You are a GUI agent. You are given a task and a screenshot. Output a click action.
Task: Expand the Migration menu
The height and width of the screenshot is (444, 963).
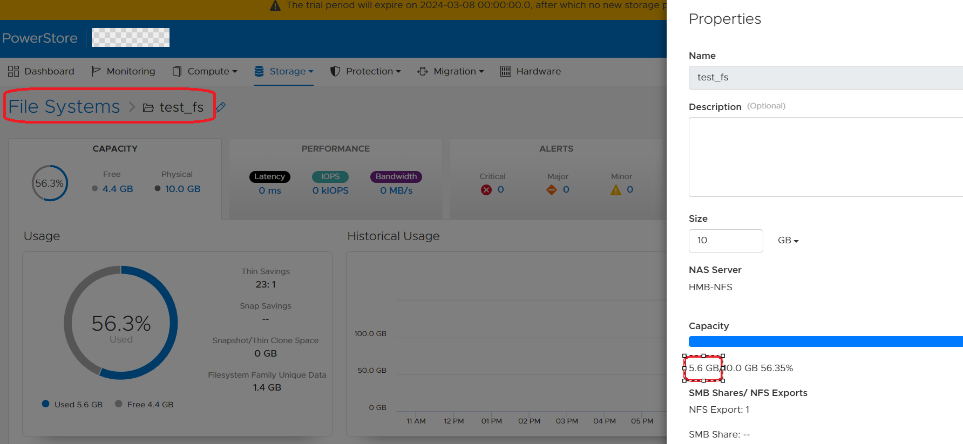pos(451,71)
